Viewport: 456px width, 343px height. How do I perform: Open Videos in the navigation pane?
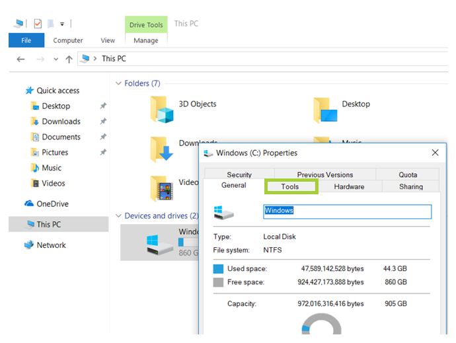tap(54, 183)
